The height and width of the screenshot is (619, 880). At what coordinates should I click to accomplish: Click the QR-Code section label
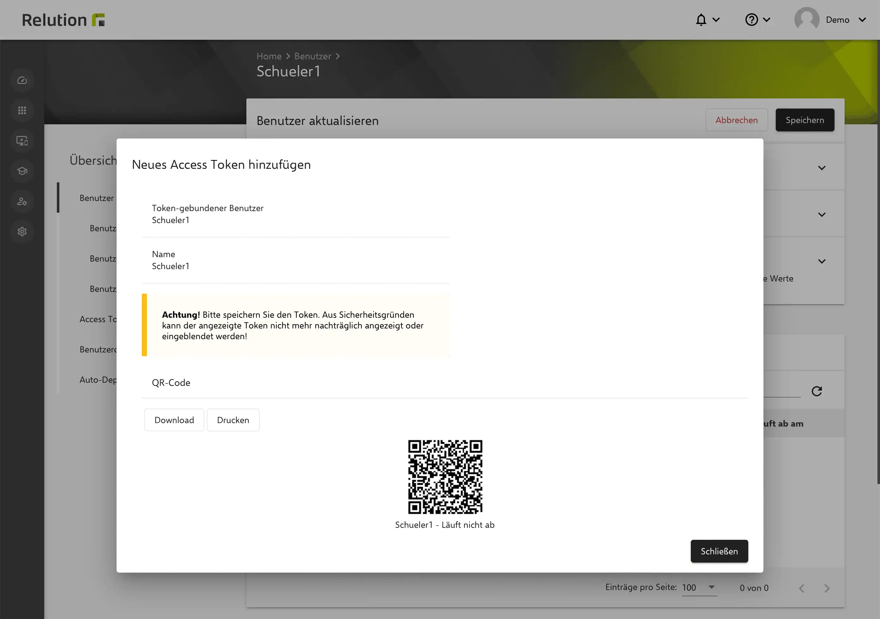click(x=171, y=383)
